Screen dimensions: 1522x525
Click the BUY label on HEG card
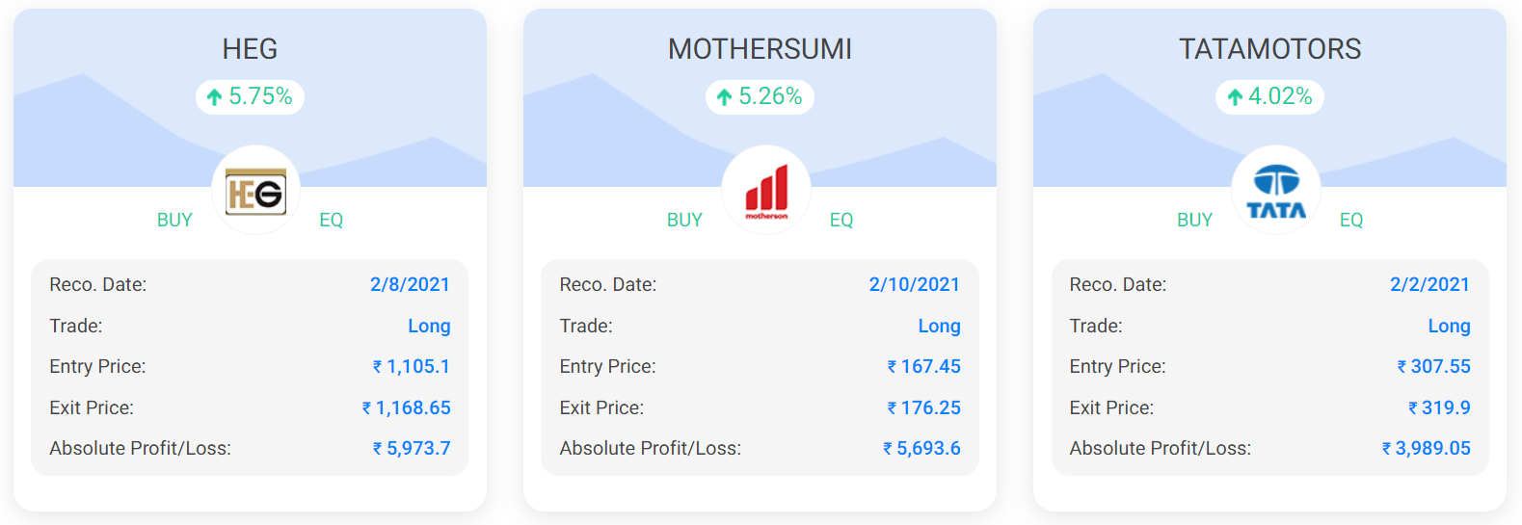click(174, 220)
